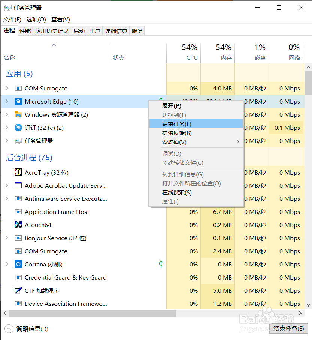This screenshot has width=312, height=340.
Task: Sort by the 网络 column header
Action: coord(286,53)
